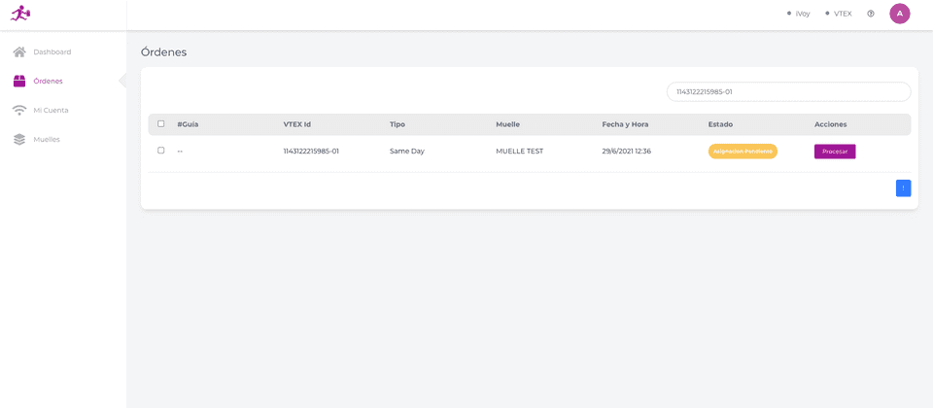Open Dashboard via the home icon
This screenshot has height=408, width=933.
[x=19, y=51]
